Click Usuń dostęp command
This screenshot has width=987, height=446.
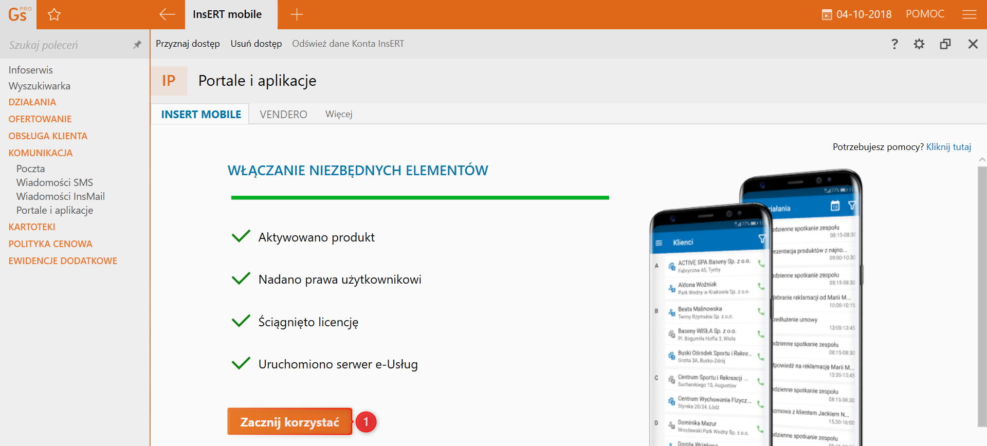[x=256, y=44]
